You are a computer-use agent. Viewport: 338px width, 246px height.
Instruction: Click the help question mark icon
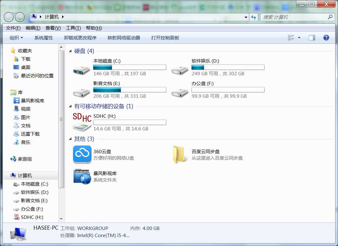(x=326, y=38)
